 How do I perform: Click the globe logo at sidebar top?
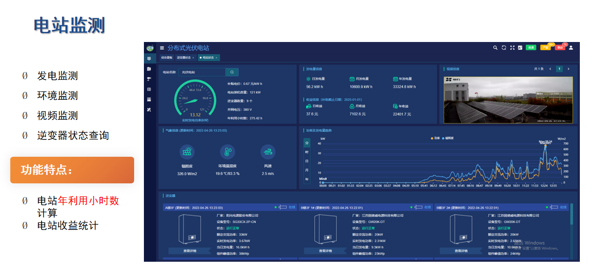click(150, 48)
